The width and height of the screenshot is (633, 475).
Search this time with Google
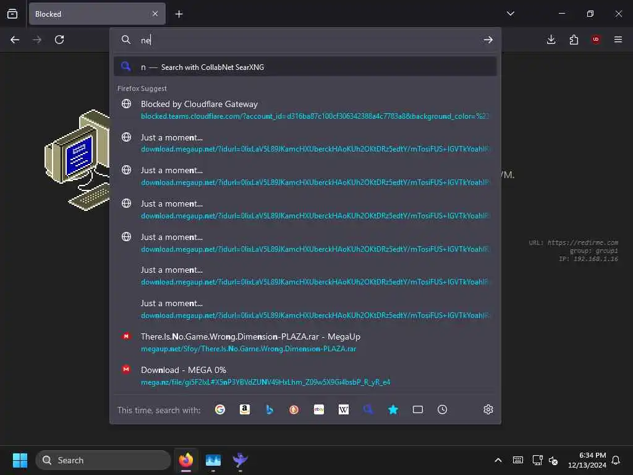(x=220, y=409)
